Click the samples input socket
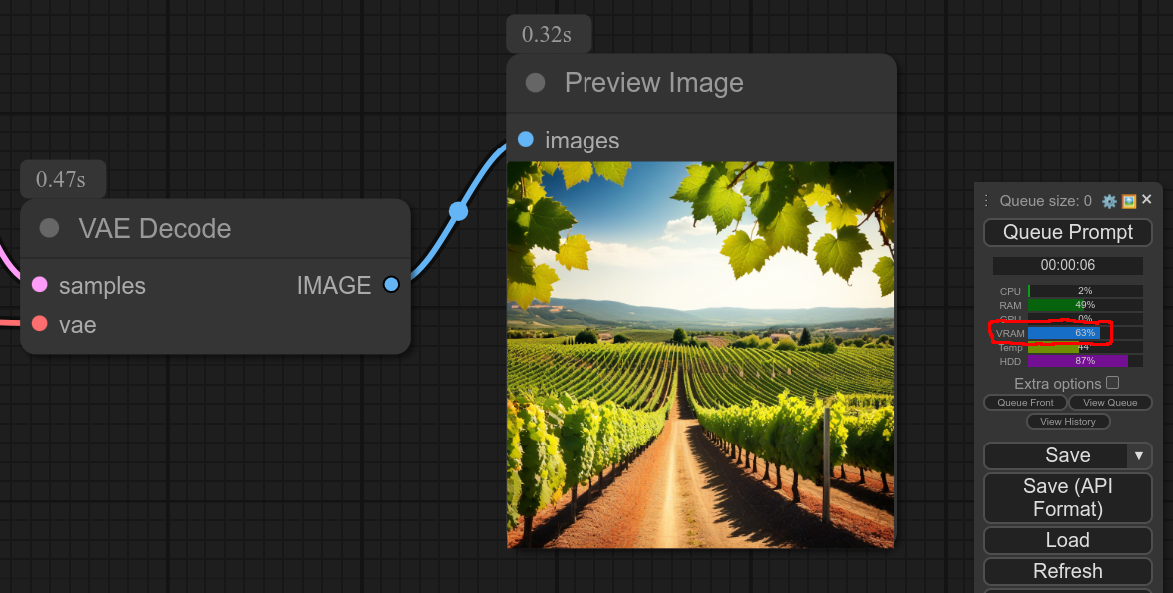 (40, 285)
